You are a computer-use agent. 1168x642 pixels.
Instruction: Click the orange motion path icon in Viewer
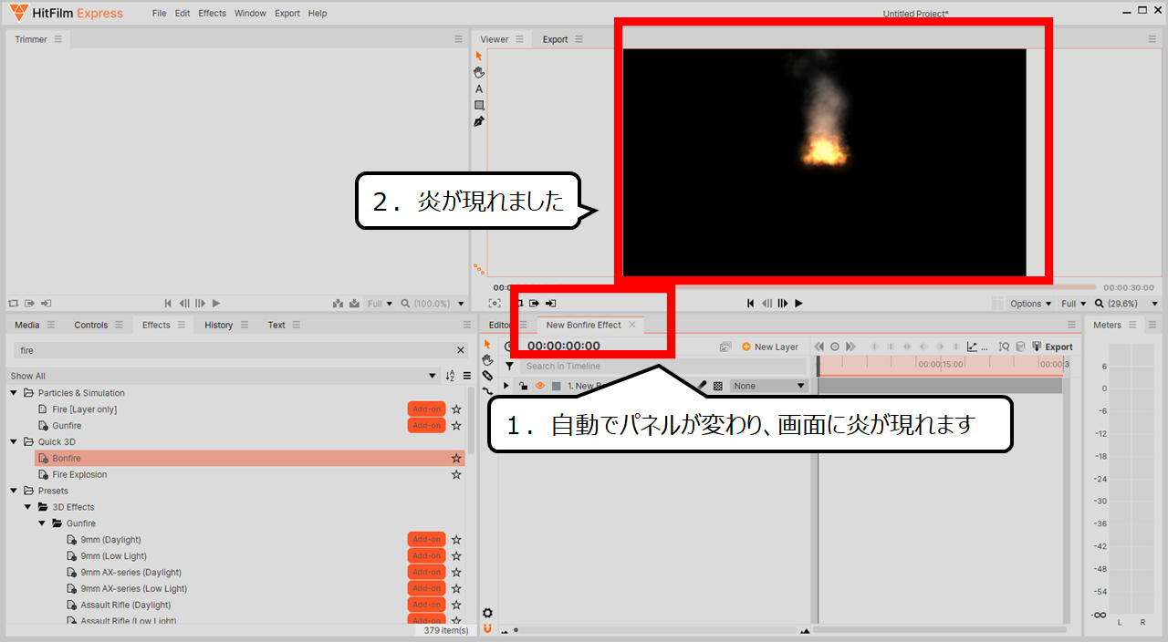click(x=478, y=269)
